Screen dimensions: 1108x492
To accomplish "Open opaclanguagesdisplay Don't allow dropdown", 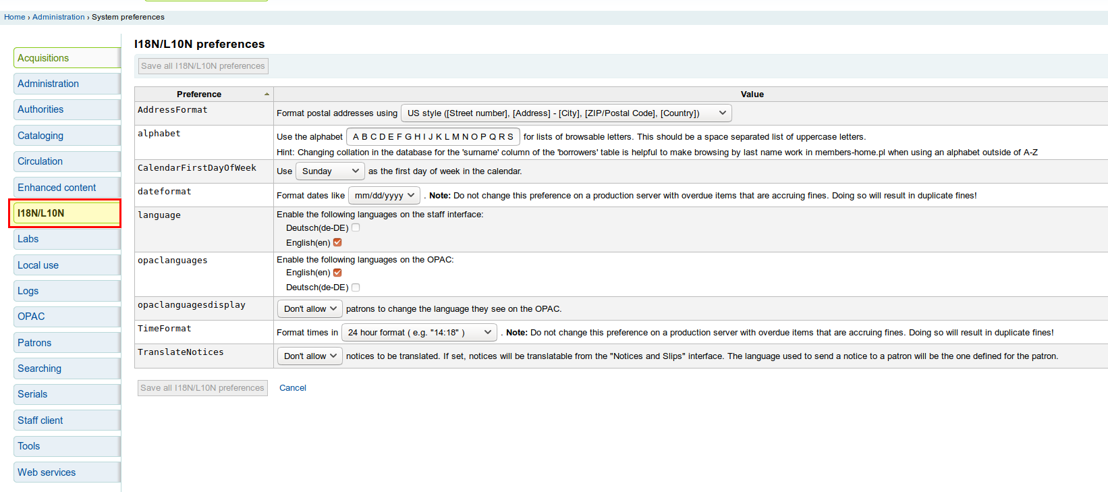I will 310,309.
